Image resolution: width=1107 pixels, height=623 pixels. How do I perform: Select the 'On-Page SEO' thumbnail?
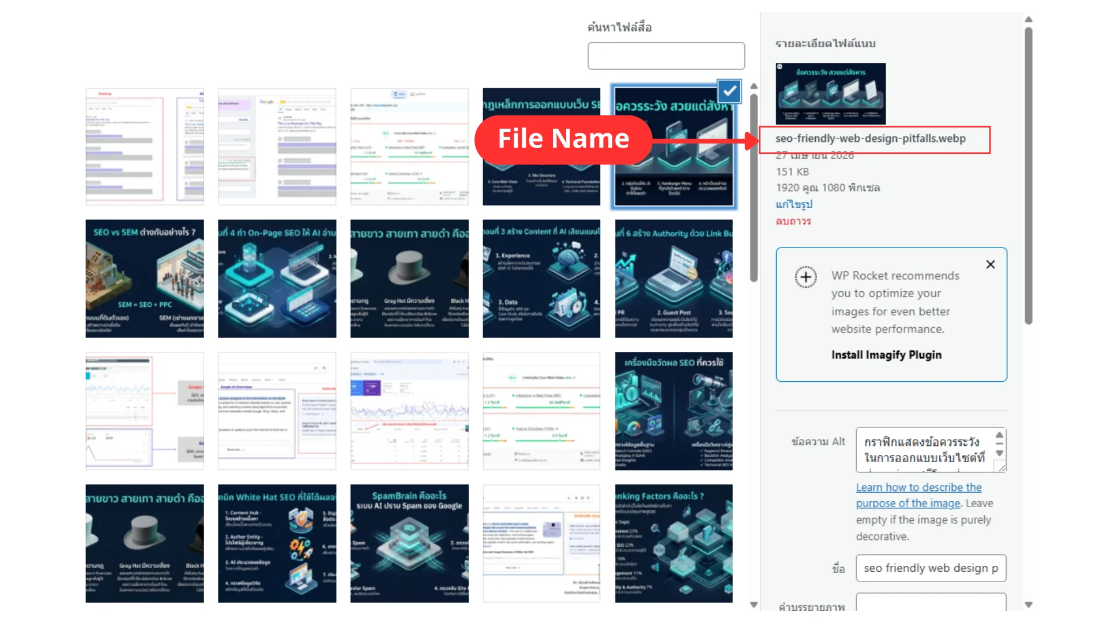coord(277,279)
